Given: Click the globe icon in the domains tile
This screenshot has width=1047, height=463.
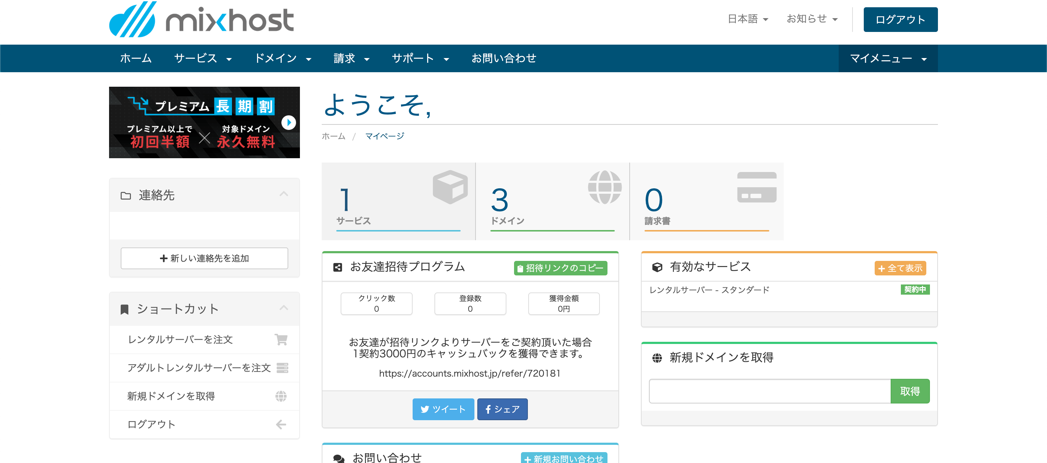Looking at the screenshot, I should point(604,187).
